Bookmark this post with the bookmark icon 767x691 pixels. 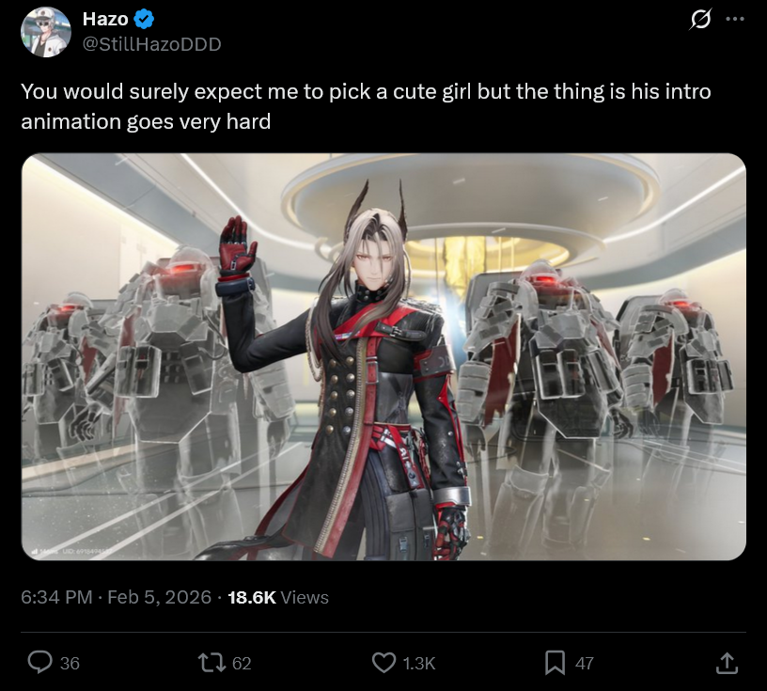pyautogui.click(x=556, y=663)
